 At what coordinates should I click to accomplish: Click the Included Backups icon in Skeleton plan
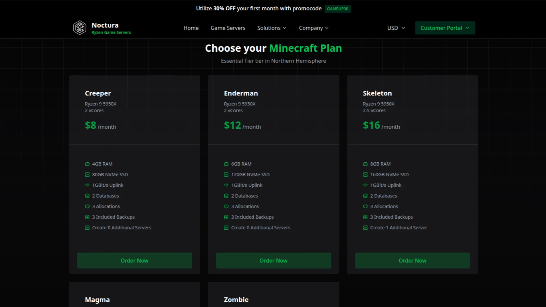coord(365,217)
